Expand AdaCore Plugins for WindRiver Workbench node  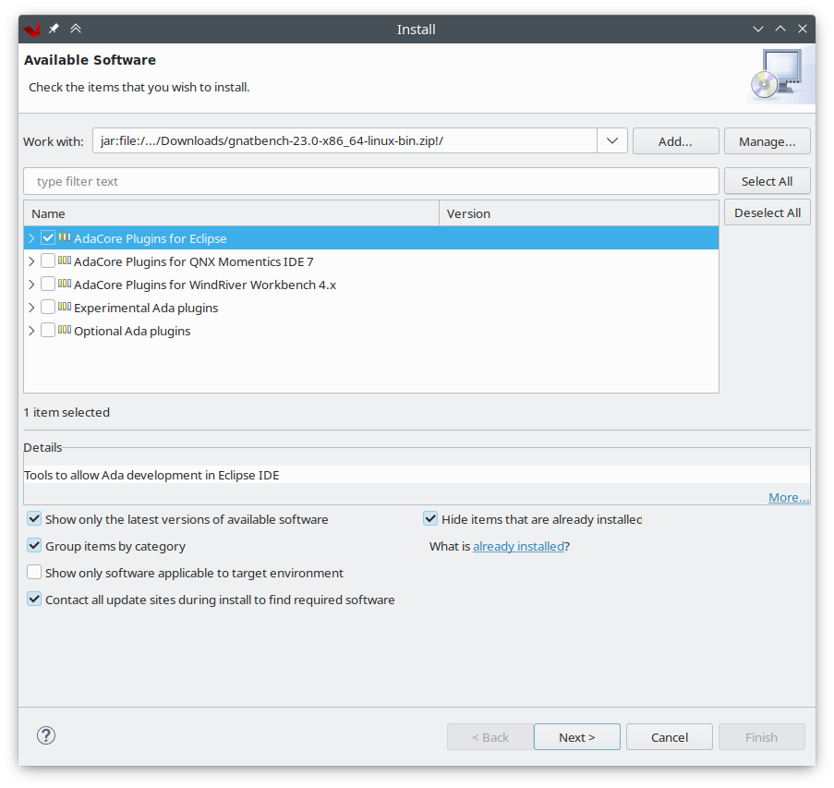point(31,285)
